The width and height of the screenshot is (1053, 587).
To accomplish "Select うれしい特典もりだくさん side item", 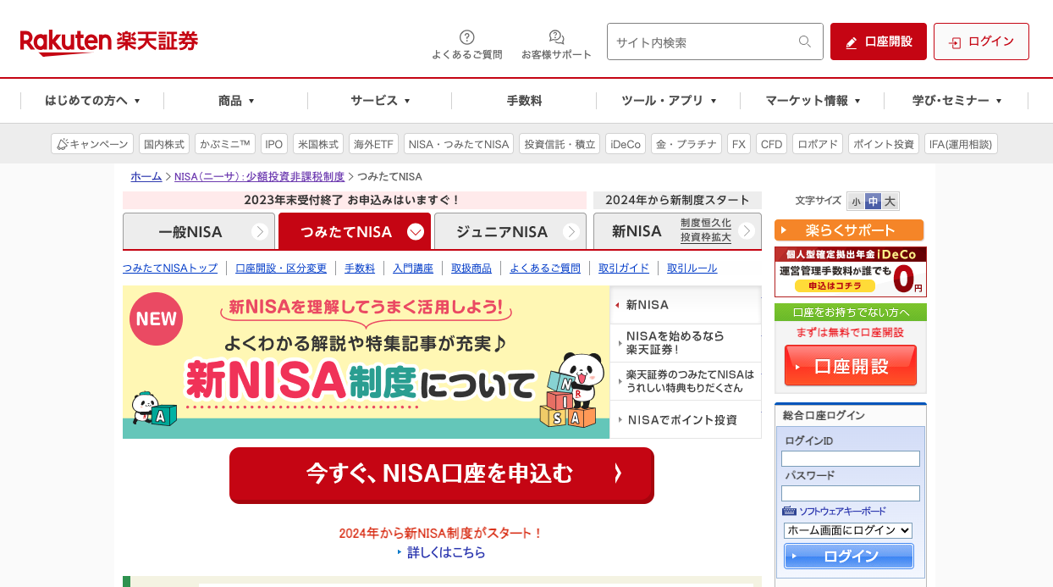I will [686, 381].
